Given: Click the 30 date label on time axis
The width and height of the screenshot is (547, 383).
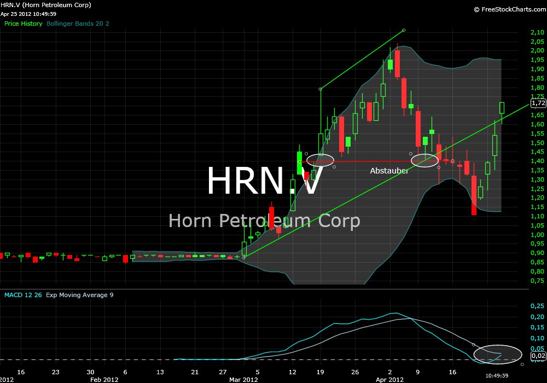Looking at the screenshot, I should pyautogui.click(x=90, y=372).
